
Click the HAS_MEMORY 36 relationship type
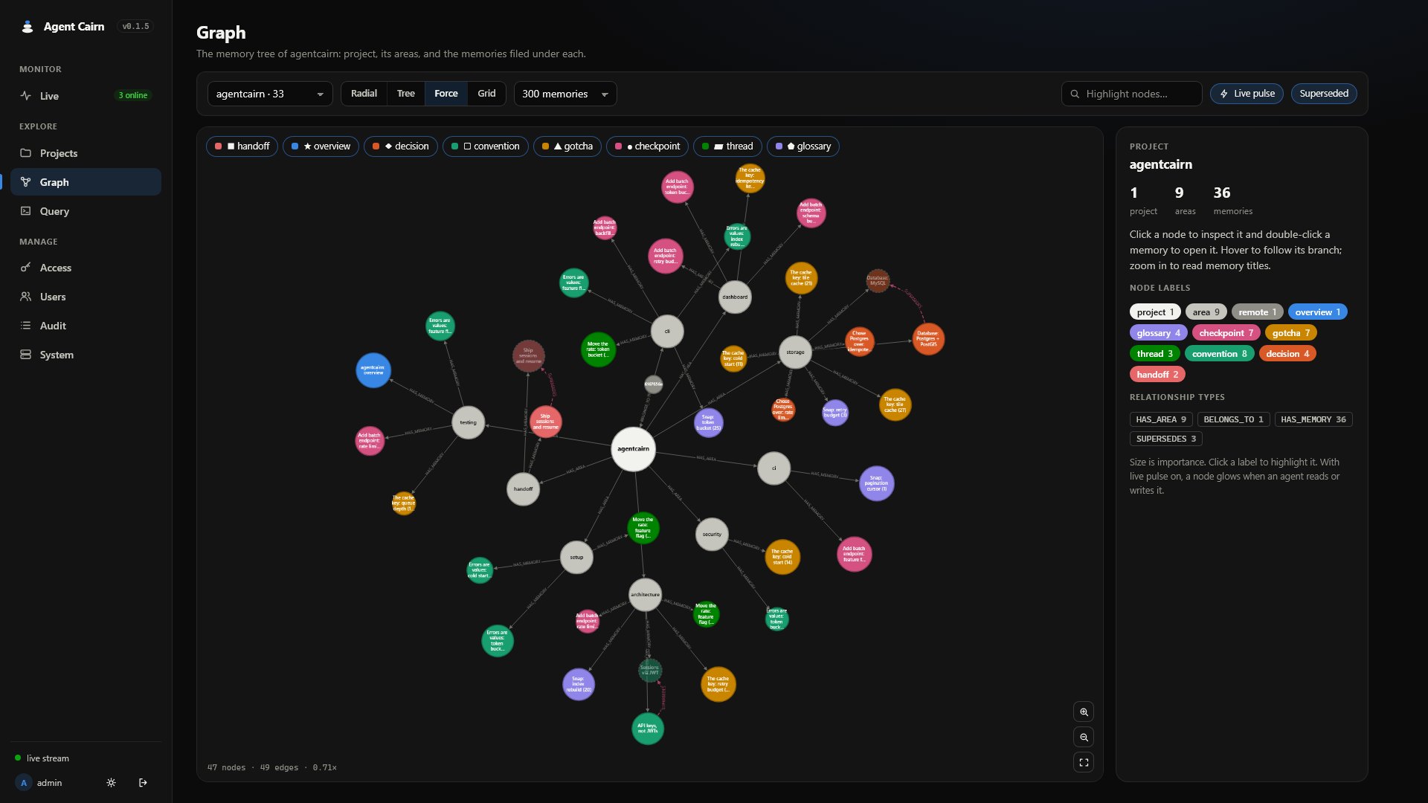pyautogui.click(x=1313, y=419)
